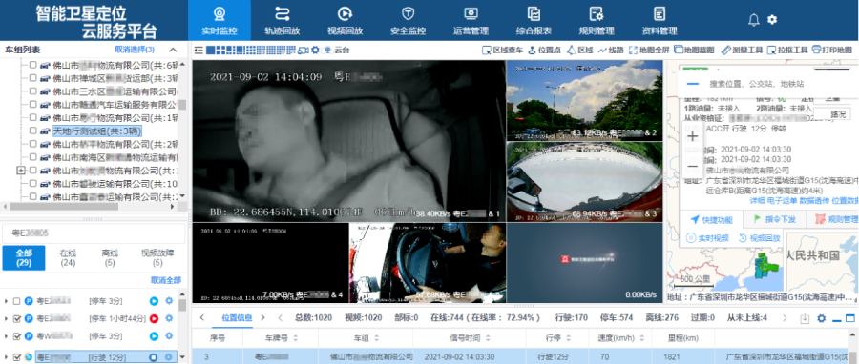Viewport: 859px width, 364px height.
Task: Click 取消全部 link
Action: pyautogui.click(x=166, y=280)
